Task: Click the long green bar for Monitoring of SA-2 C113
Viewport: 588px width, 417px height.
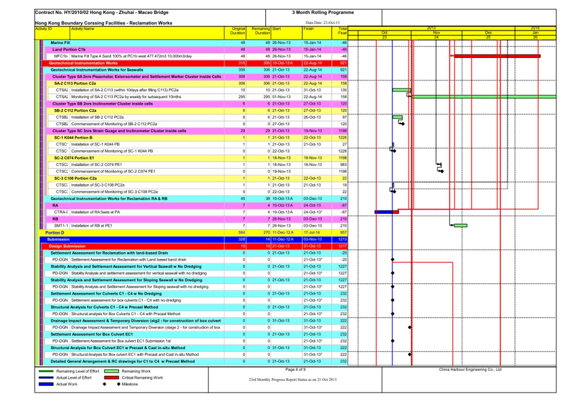Action: (484, 97)
